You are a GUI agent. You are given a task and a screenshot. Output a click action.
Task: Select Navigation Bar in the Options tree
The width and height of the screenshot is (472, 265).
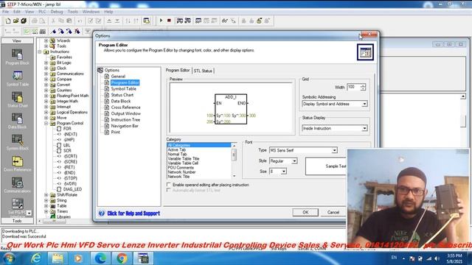pos(125,126)
